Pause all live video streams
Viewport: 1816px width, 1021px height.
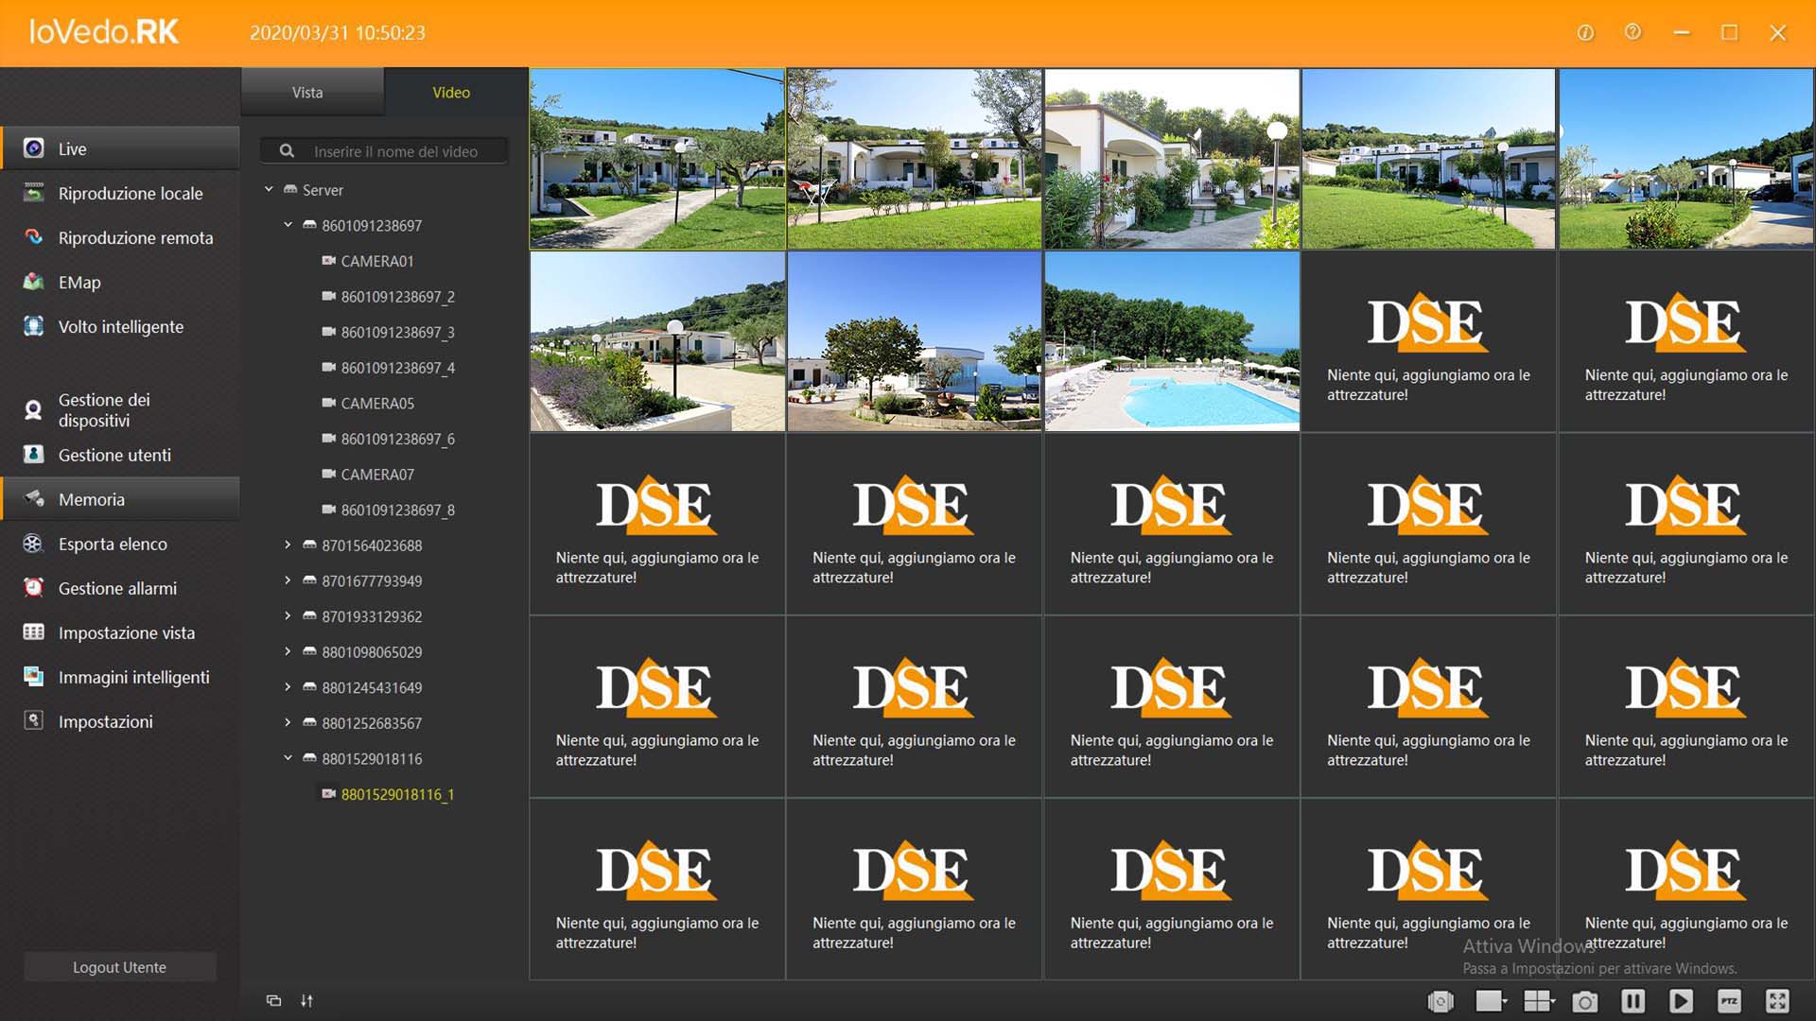(x=1633, y=1001)
